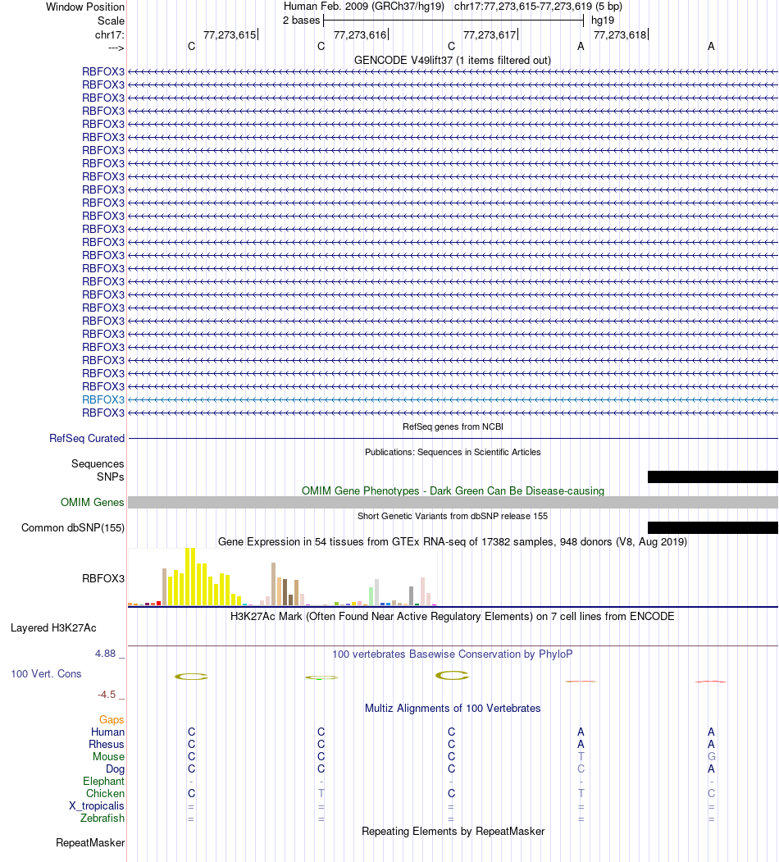Image resolution: width=779 pixels, height=862 pixels.
Task: Click 'Multiz Alignments of 100 Vertebrates' title
Action: pyautogui.click(x=453, y=708)
